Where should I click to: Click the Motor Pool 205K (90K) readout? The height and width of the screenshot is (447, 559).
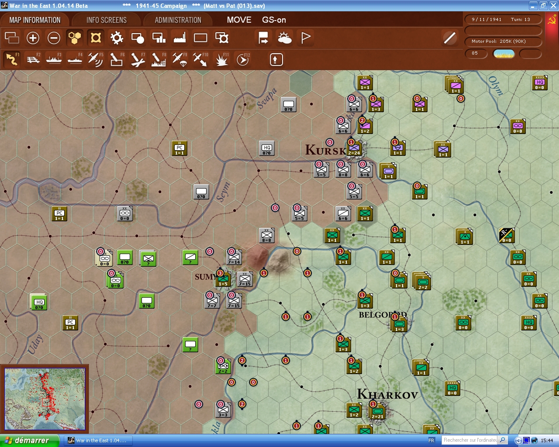click(503, 41)
